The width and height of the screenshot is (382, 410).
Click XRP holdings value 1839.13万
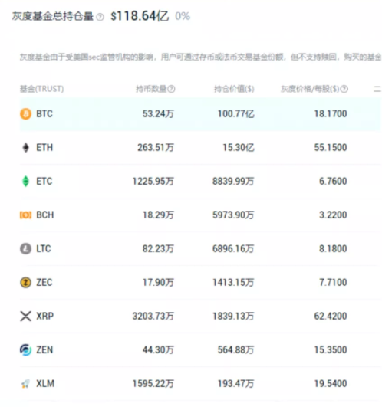(x=233, y=317)
